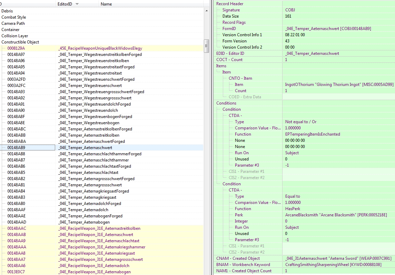Click the Name column header
Screen dimensions: 395x275
(106, 4)
